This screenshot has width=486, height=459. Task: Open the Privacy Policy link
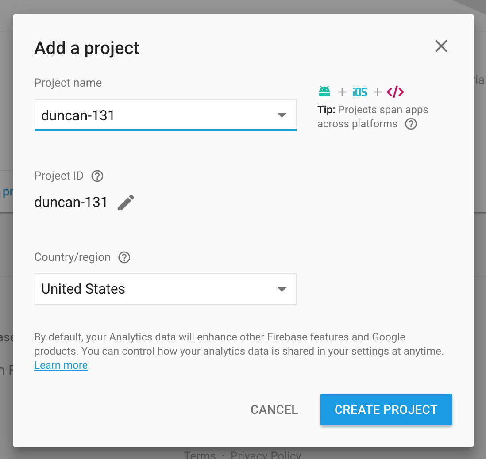pyautogui.click(x=266, y=455)
